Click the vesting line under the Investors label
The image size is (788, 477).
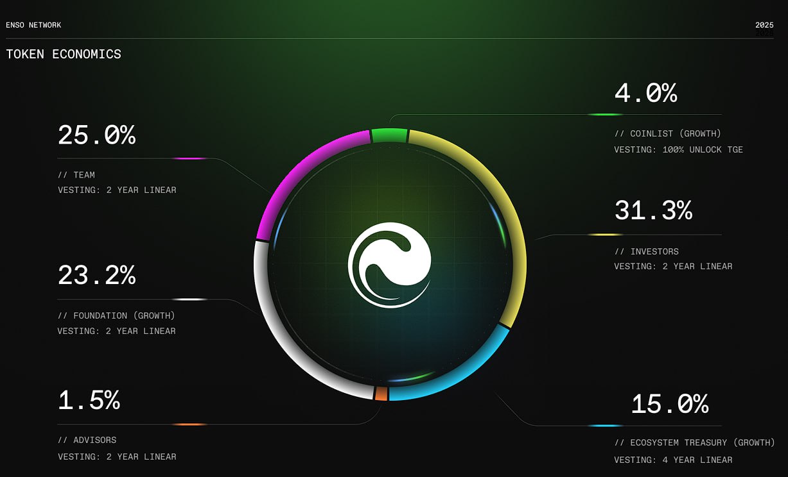tap(673, 267)
